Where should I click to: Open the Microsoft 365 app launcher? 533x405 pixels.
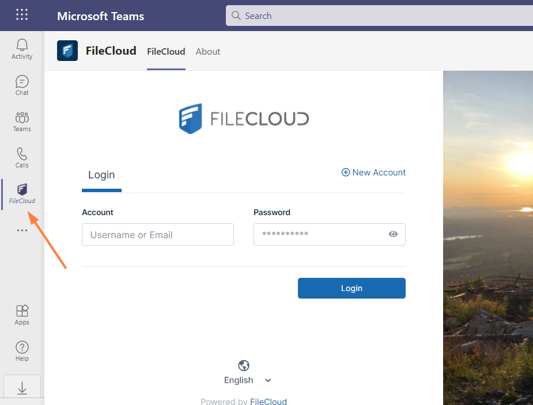[21, 15]
